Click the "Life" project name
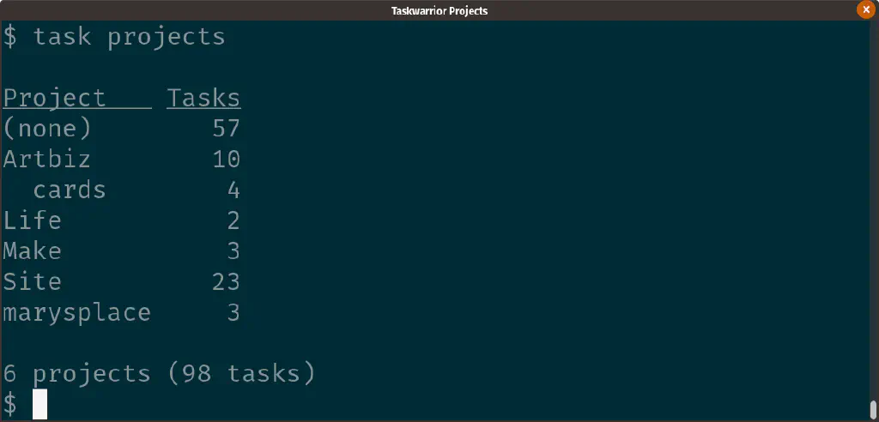Viewport: 879px width, 422px height. (33, 220)
